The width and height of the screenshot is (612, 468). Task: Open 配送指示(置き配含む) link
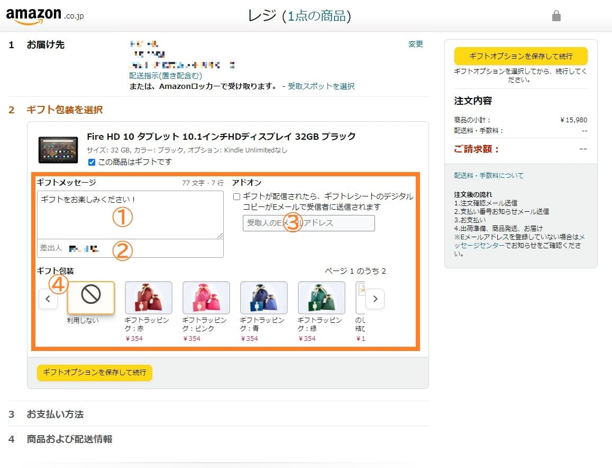pyautogui.click(x=166, y=75)
